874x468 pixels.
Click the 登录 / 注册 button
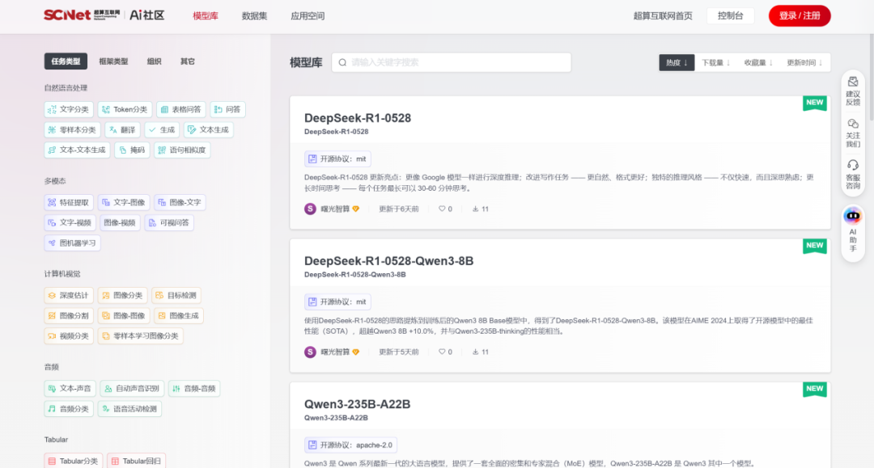pyautogui.click(x=800, y=15)
